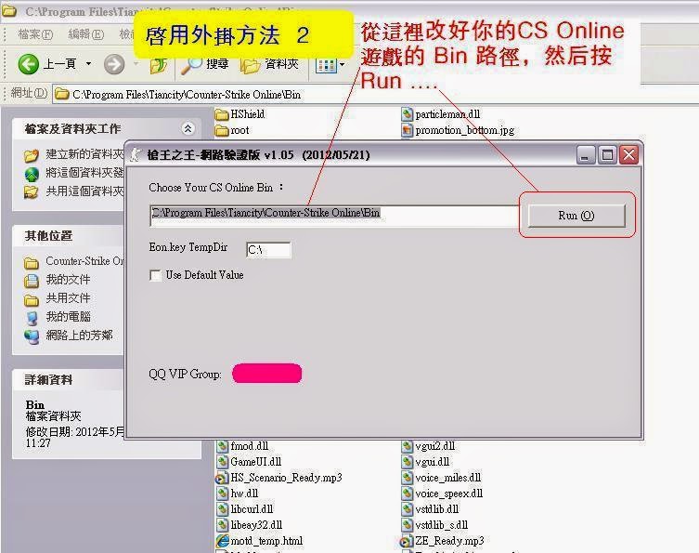Select fmod.dll file
This screenshot has height=553, width=699.
pyautogui.click(x=242, y=446)
